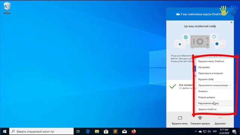The height and width of the screenshot is (135, 240).
Task: Open the Mail app from the taskbar
Action: click(x=124, y=131)
